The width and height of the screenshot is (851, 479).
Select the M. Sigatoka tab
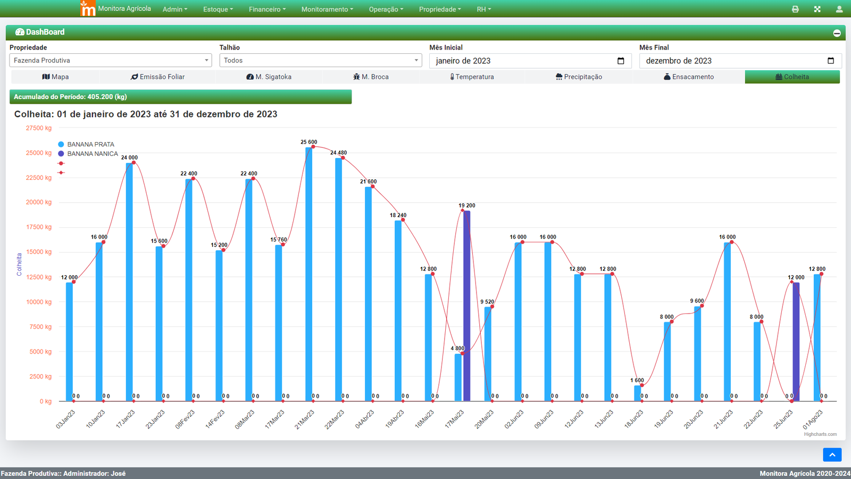tap(269, 77)
